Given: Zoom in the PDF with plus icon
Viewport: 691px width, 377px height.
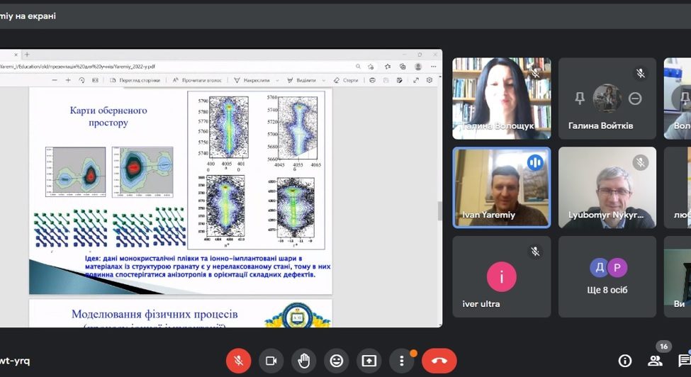Looking at the screenshot, I should coord(68,80).
